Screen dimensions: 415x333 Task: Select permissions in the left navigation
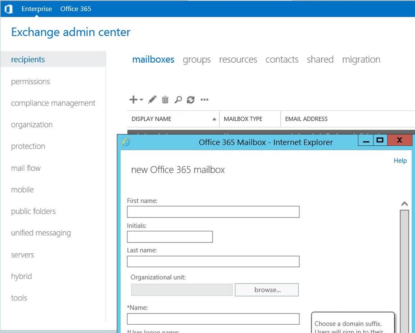pyautogui.click(x=30, y=81)
